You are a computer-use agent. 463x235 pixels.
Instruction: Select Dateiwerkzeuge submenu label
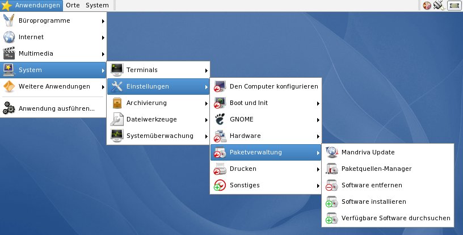tap(151, 119)
